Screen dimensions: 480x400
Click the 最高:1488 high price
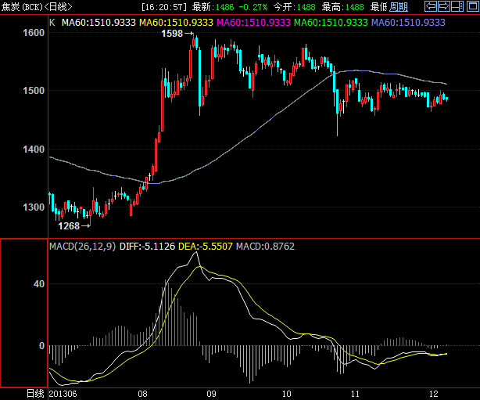(x=343, y=7)
